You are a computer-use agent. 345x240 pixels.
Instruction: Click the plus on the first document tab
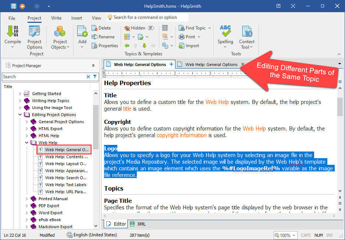click(x=171, y=64)
